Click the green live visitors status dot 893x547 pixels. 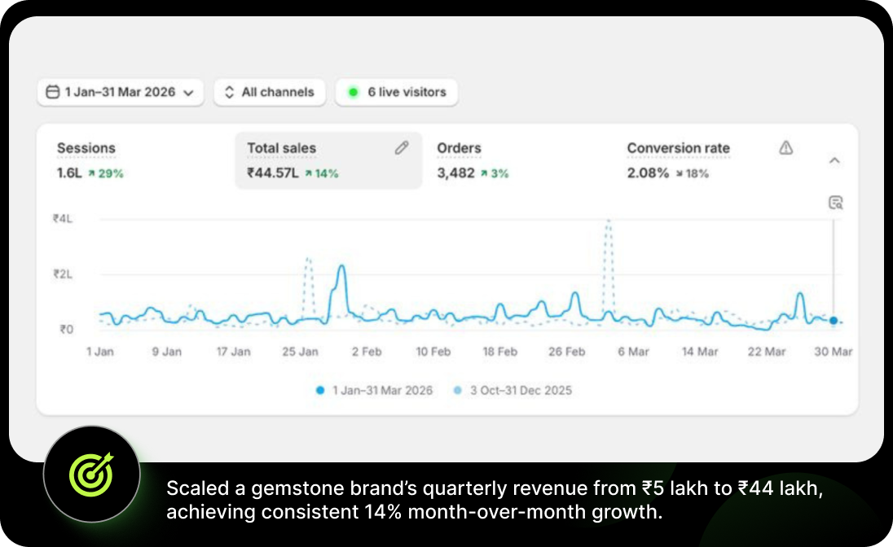click(x=353, y=92)
